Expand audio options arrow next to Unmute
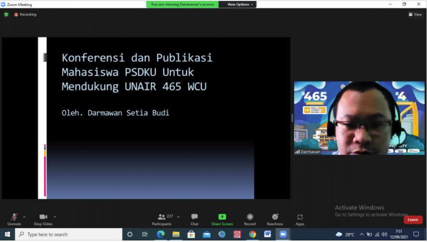 (24, 217)
